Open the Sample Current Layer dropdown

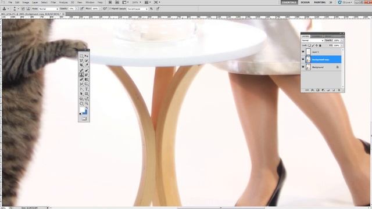(x=137, y=9)
